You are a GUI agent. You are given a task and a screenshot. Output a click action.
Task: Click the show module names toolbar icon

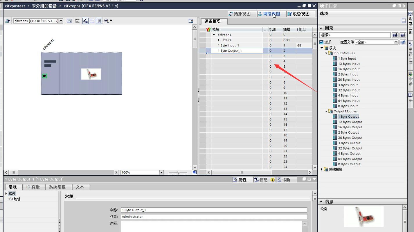point(77,21)
